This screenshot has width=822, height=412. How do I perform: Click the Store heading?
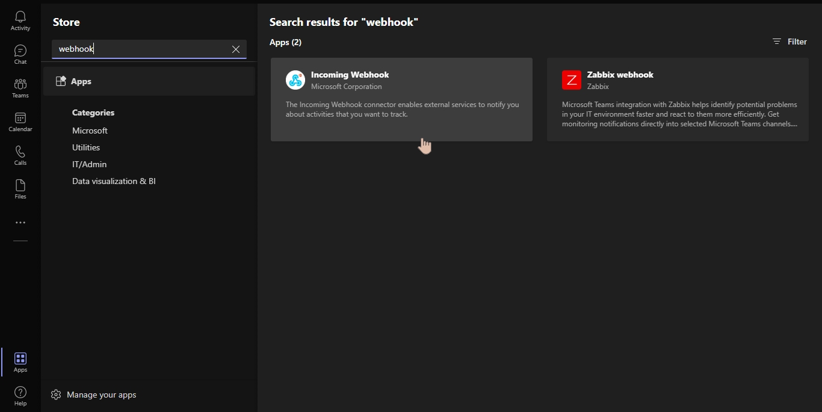[x=66, y=22]
